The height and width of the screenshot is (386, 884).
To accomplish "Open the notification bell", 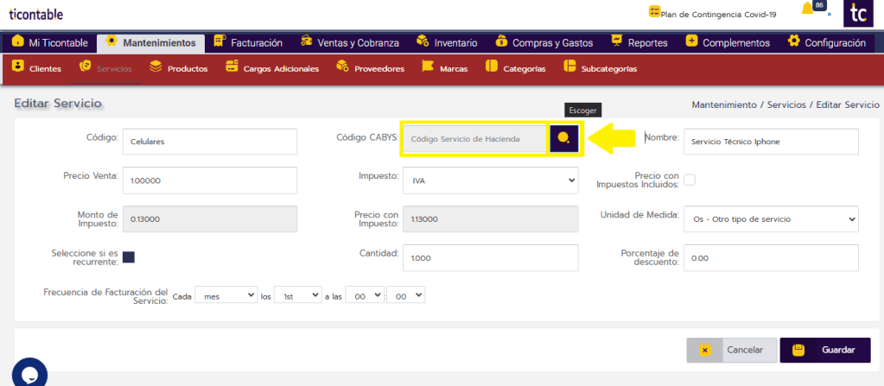I will pos(808,9).
